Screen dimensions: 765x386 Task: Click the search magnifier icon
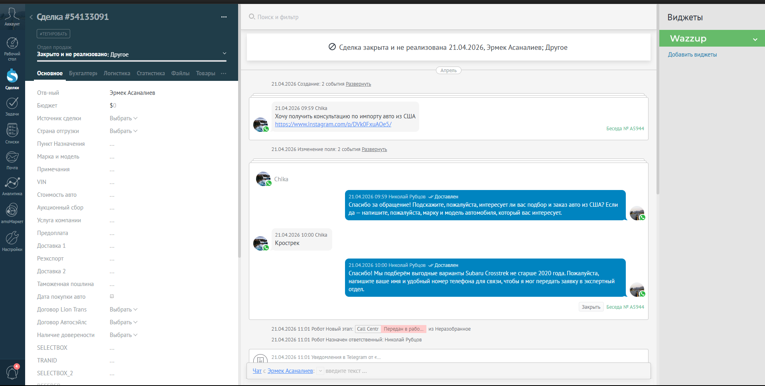252,17
